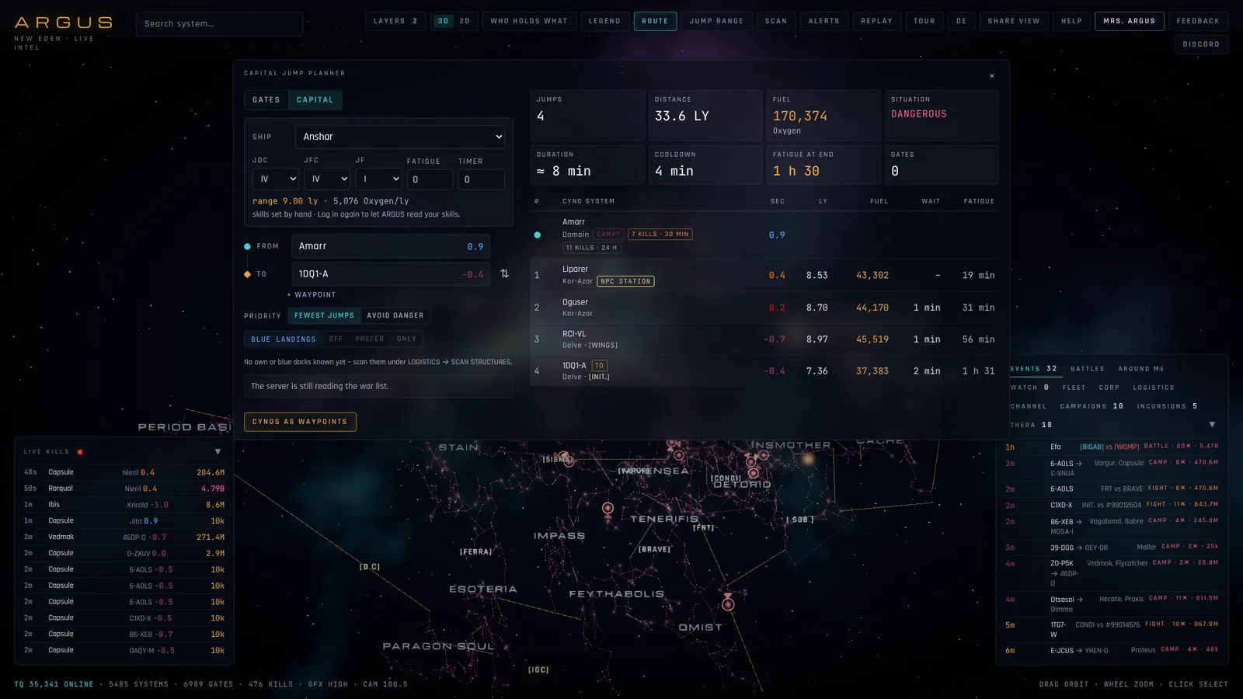Click the Fatigue input field
Image resolution: width=1243 pixels, height=699 pixels.
[x=430, y=179]
